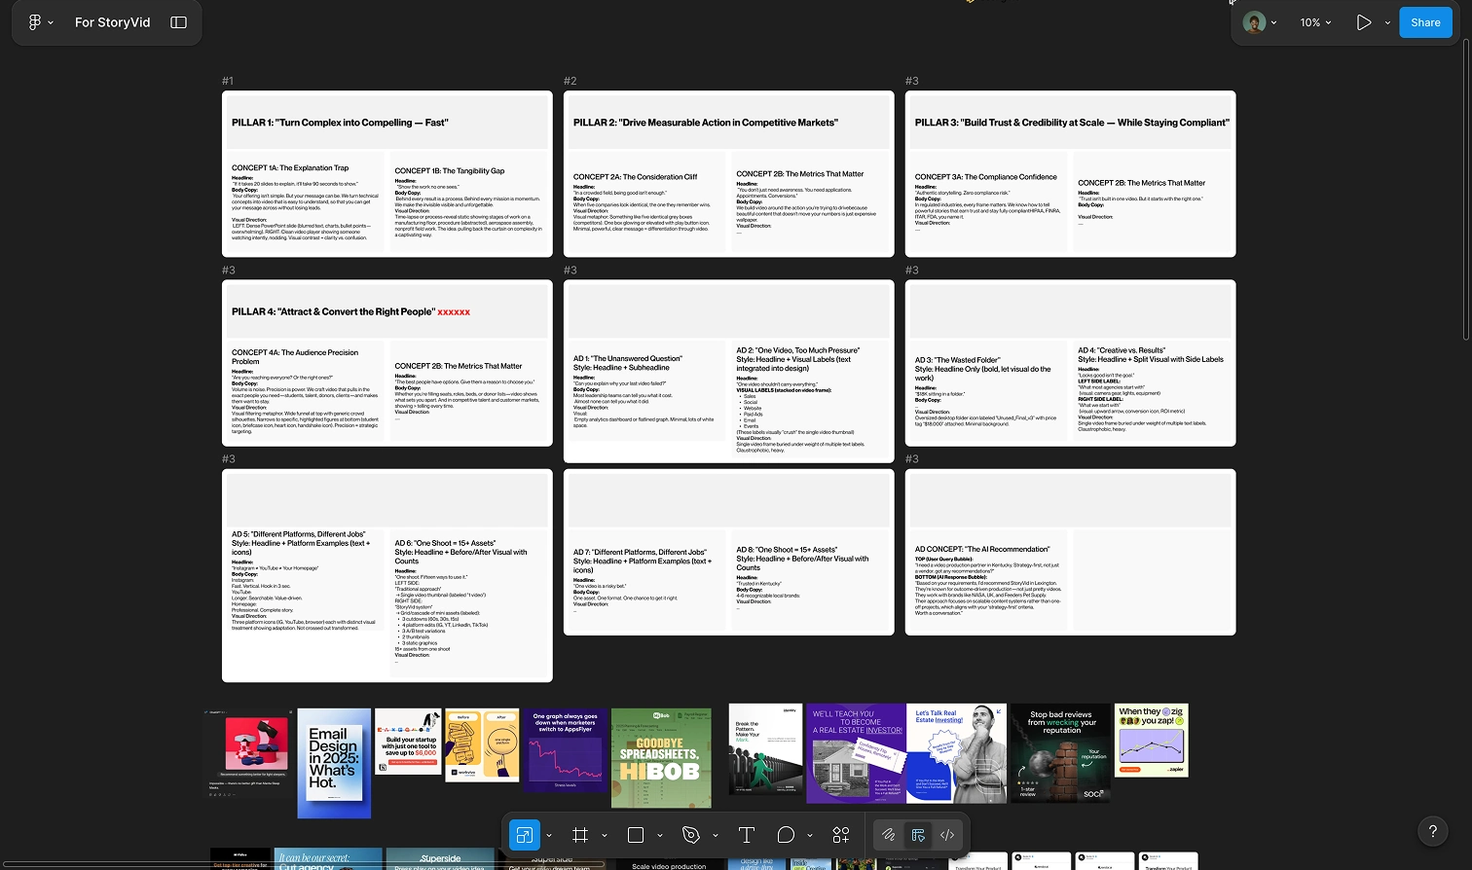Screen dimensions: 1472x870
Task: Open the presentation options chevron
Action: [1386, 21]
